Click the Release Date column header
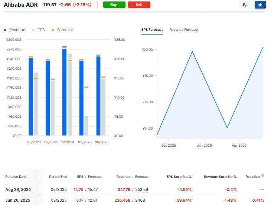The image size is (274, 205). 16,177
